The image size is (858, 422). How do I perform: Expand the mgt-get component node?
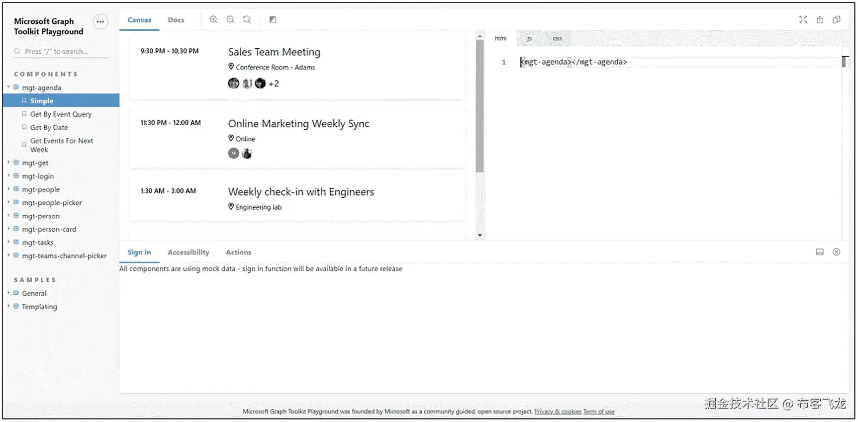pyautogui.click(x=8, y=163)
